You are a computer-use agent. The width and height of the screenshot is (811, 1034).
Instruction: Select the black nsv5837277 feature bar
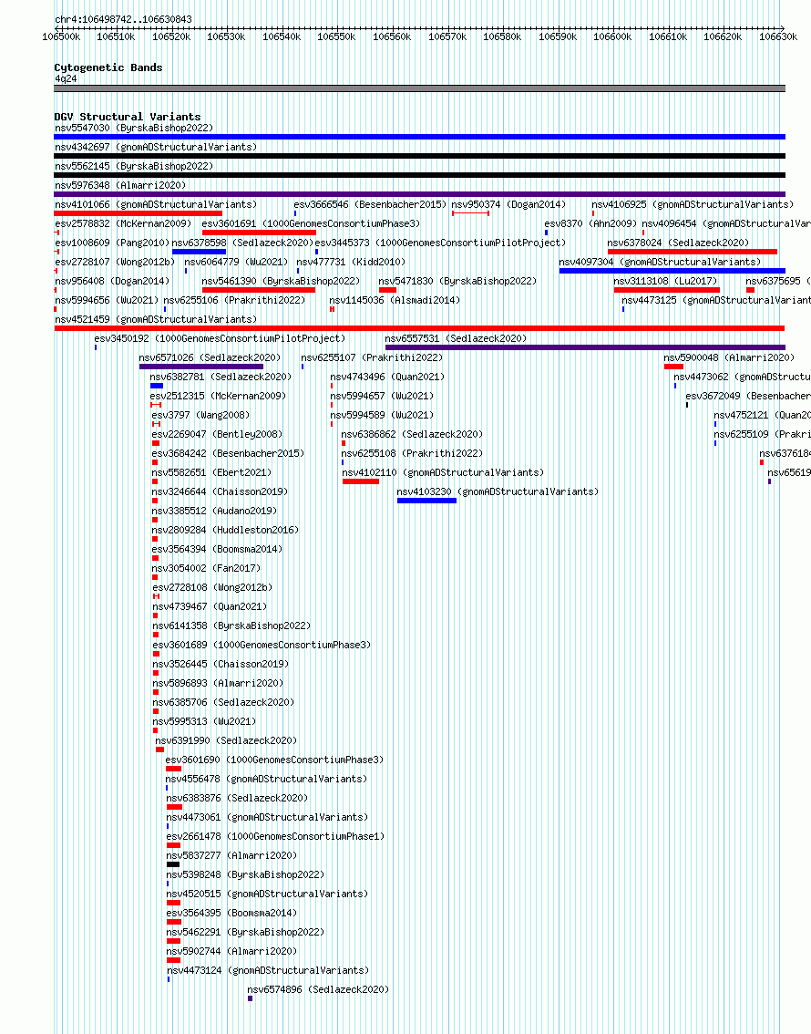click(173, 864)
